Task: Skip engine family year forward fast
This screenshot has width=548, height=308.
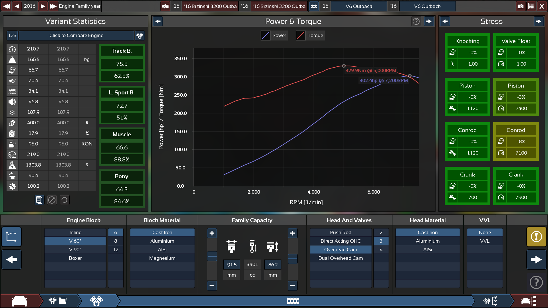Action: tap(53, 6)
